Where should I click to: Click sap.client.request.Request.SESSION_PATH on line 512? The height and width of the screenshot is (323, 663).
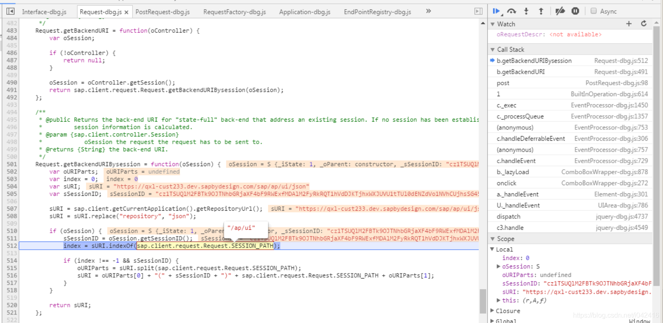(205, 246)
